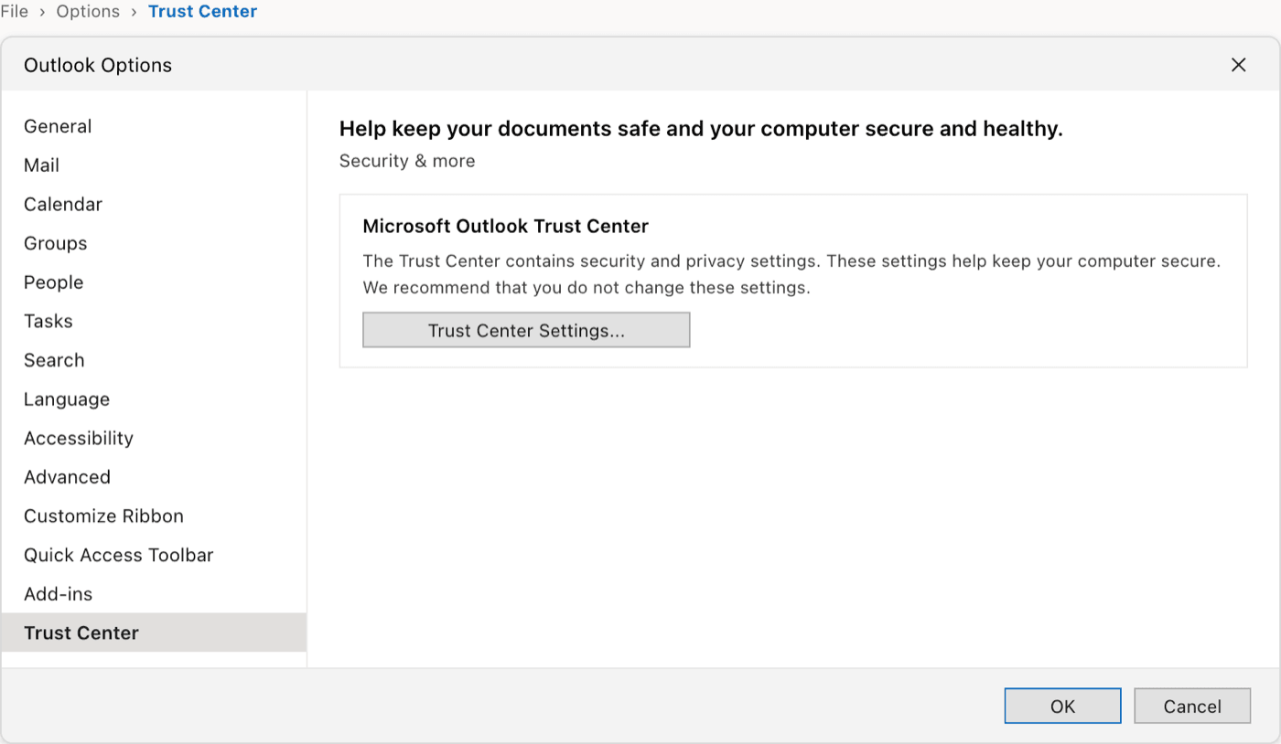Click Trust Center breadcrumb label

(x=202, y=12)
